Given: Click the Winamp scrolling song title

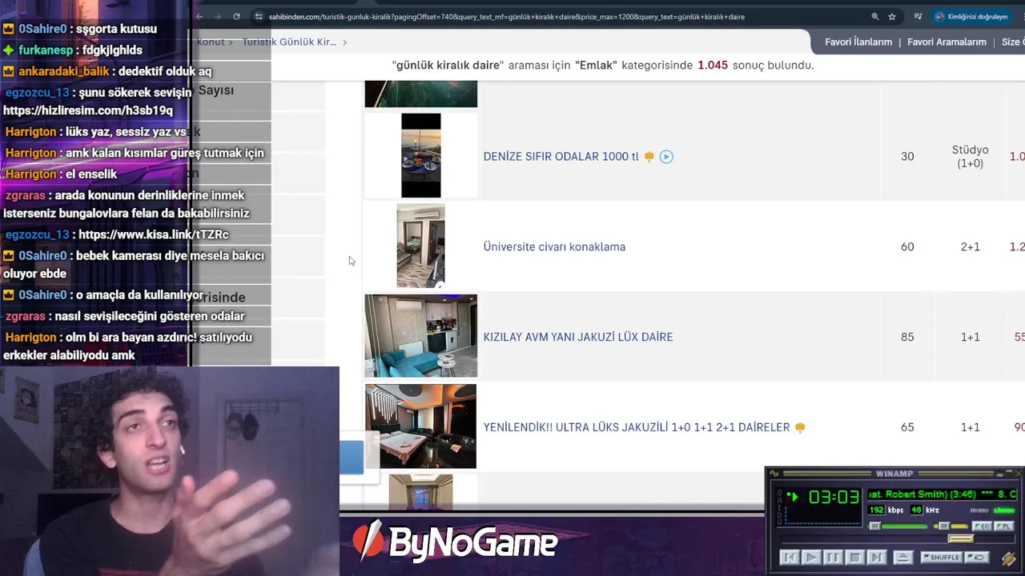Looking at the screenshot, I should 943,494.
